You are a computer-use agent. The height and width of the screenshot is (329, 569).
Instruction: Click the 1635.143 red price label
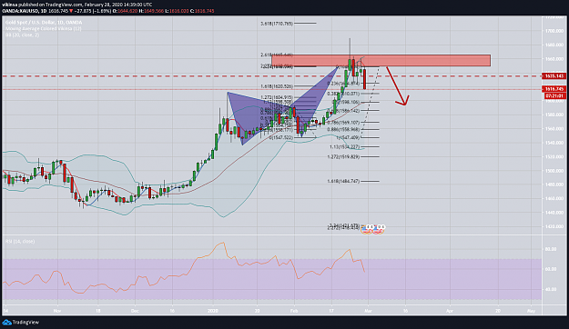coord(554,76)
